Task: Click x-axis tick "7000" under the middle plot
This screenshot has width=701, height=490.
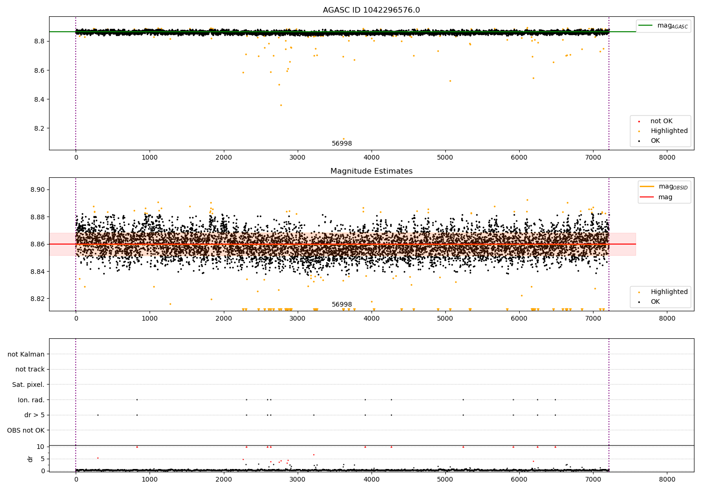Action: pos(593,319)
